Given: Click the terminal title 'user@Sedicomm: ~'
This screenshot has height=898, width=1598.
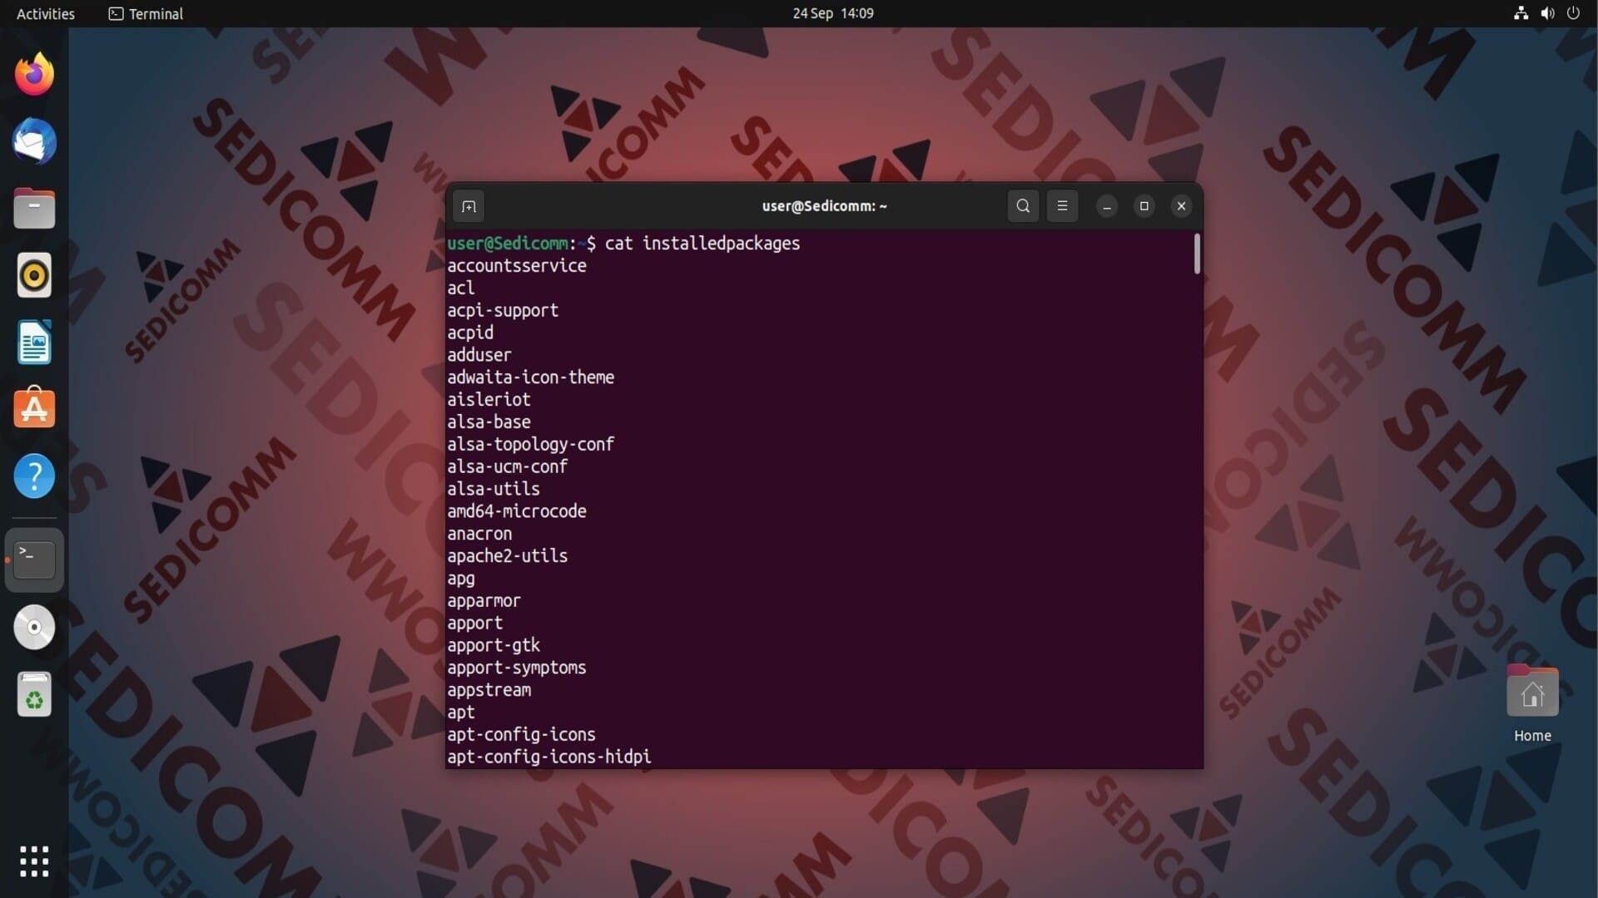Looking at the screenshot, I should (x=824, y=206).
